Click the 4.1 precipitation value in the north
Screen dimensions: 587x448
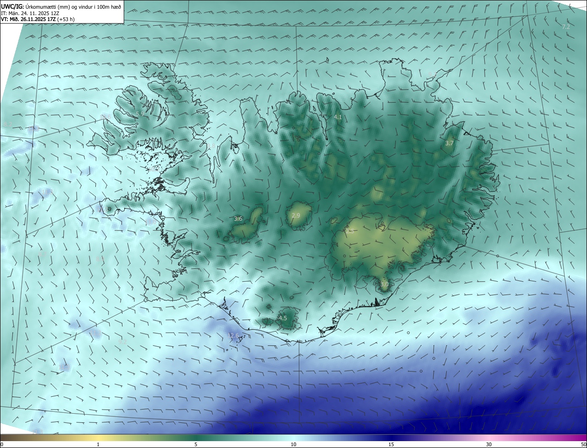point(338,117)
